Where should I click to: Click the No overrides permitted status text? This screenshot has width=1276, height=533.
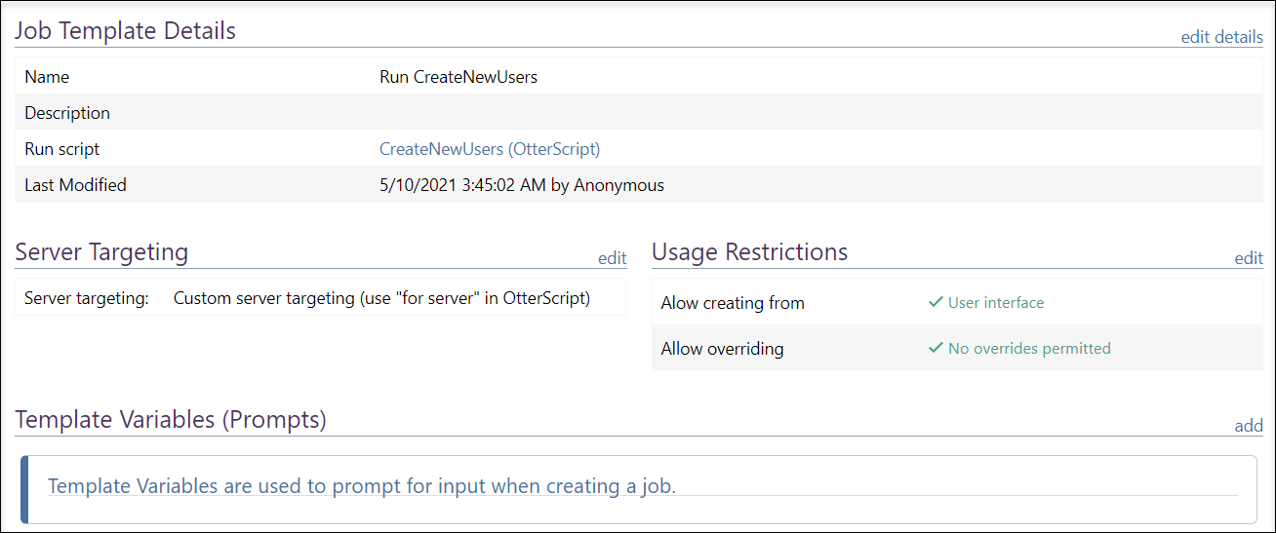coord(1029,348)
